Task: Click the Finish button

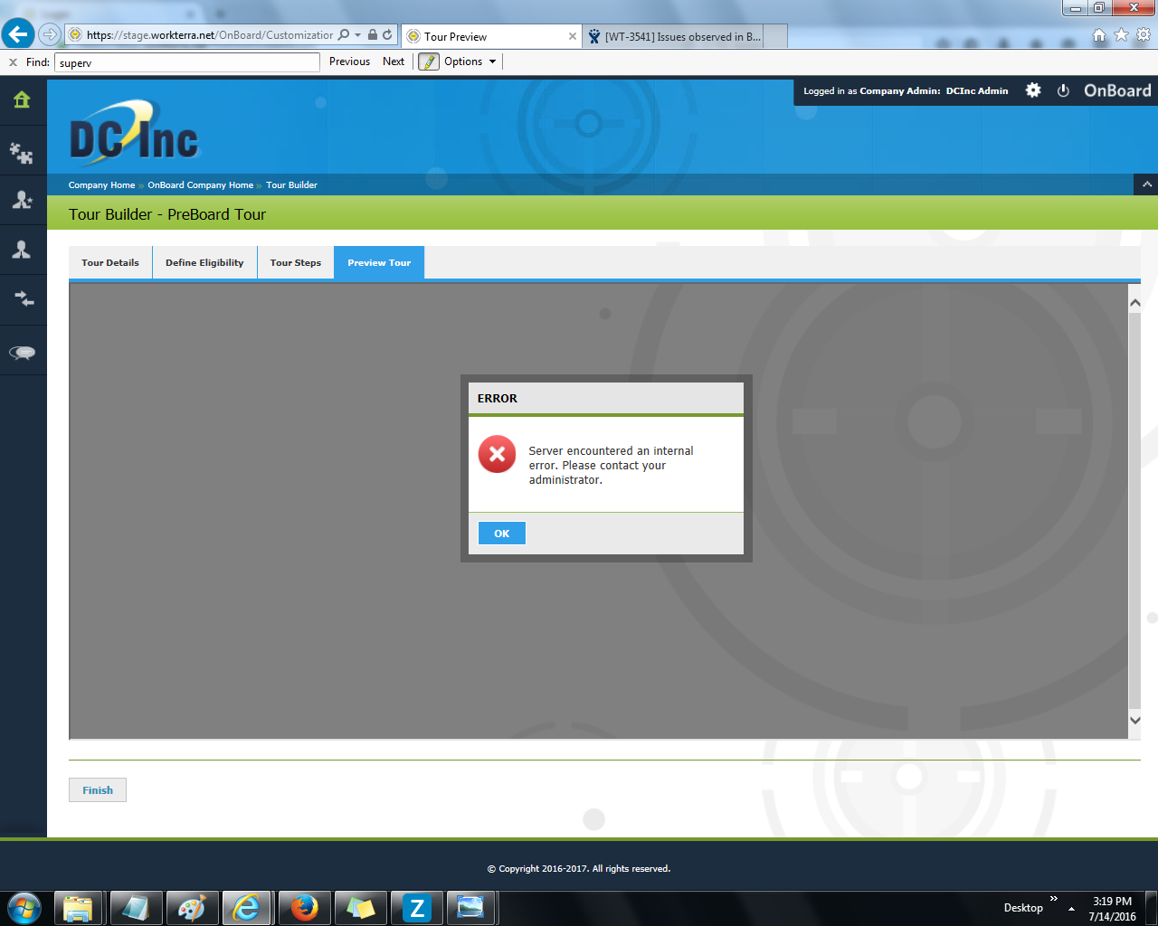Action: point(98,790)
